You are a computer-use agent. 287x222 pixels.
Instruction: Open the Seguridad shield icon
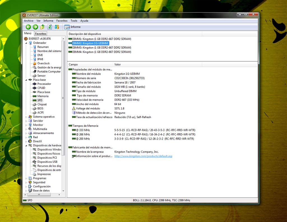[x=30, y=182]
